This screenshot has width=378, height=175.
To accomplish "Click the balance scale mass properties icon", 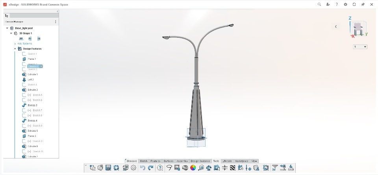I will 209,168.
